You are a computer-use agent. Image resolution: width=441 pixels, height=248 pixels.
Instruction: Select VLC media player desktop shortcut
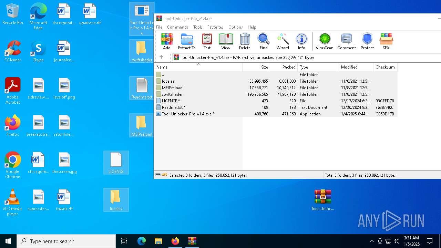tap(13, 203)
